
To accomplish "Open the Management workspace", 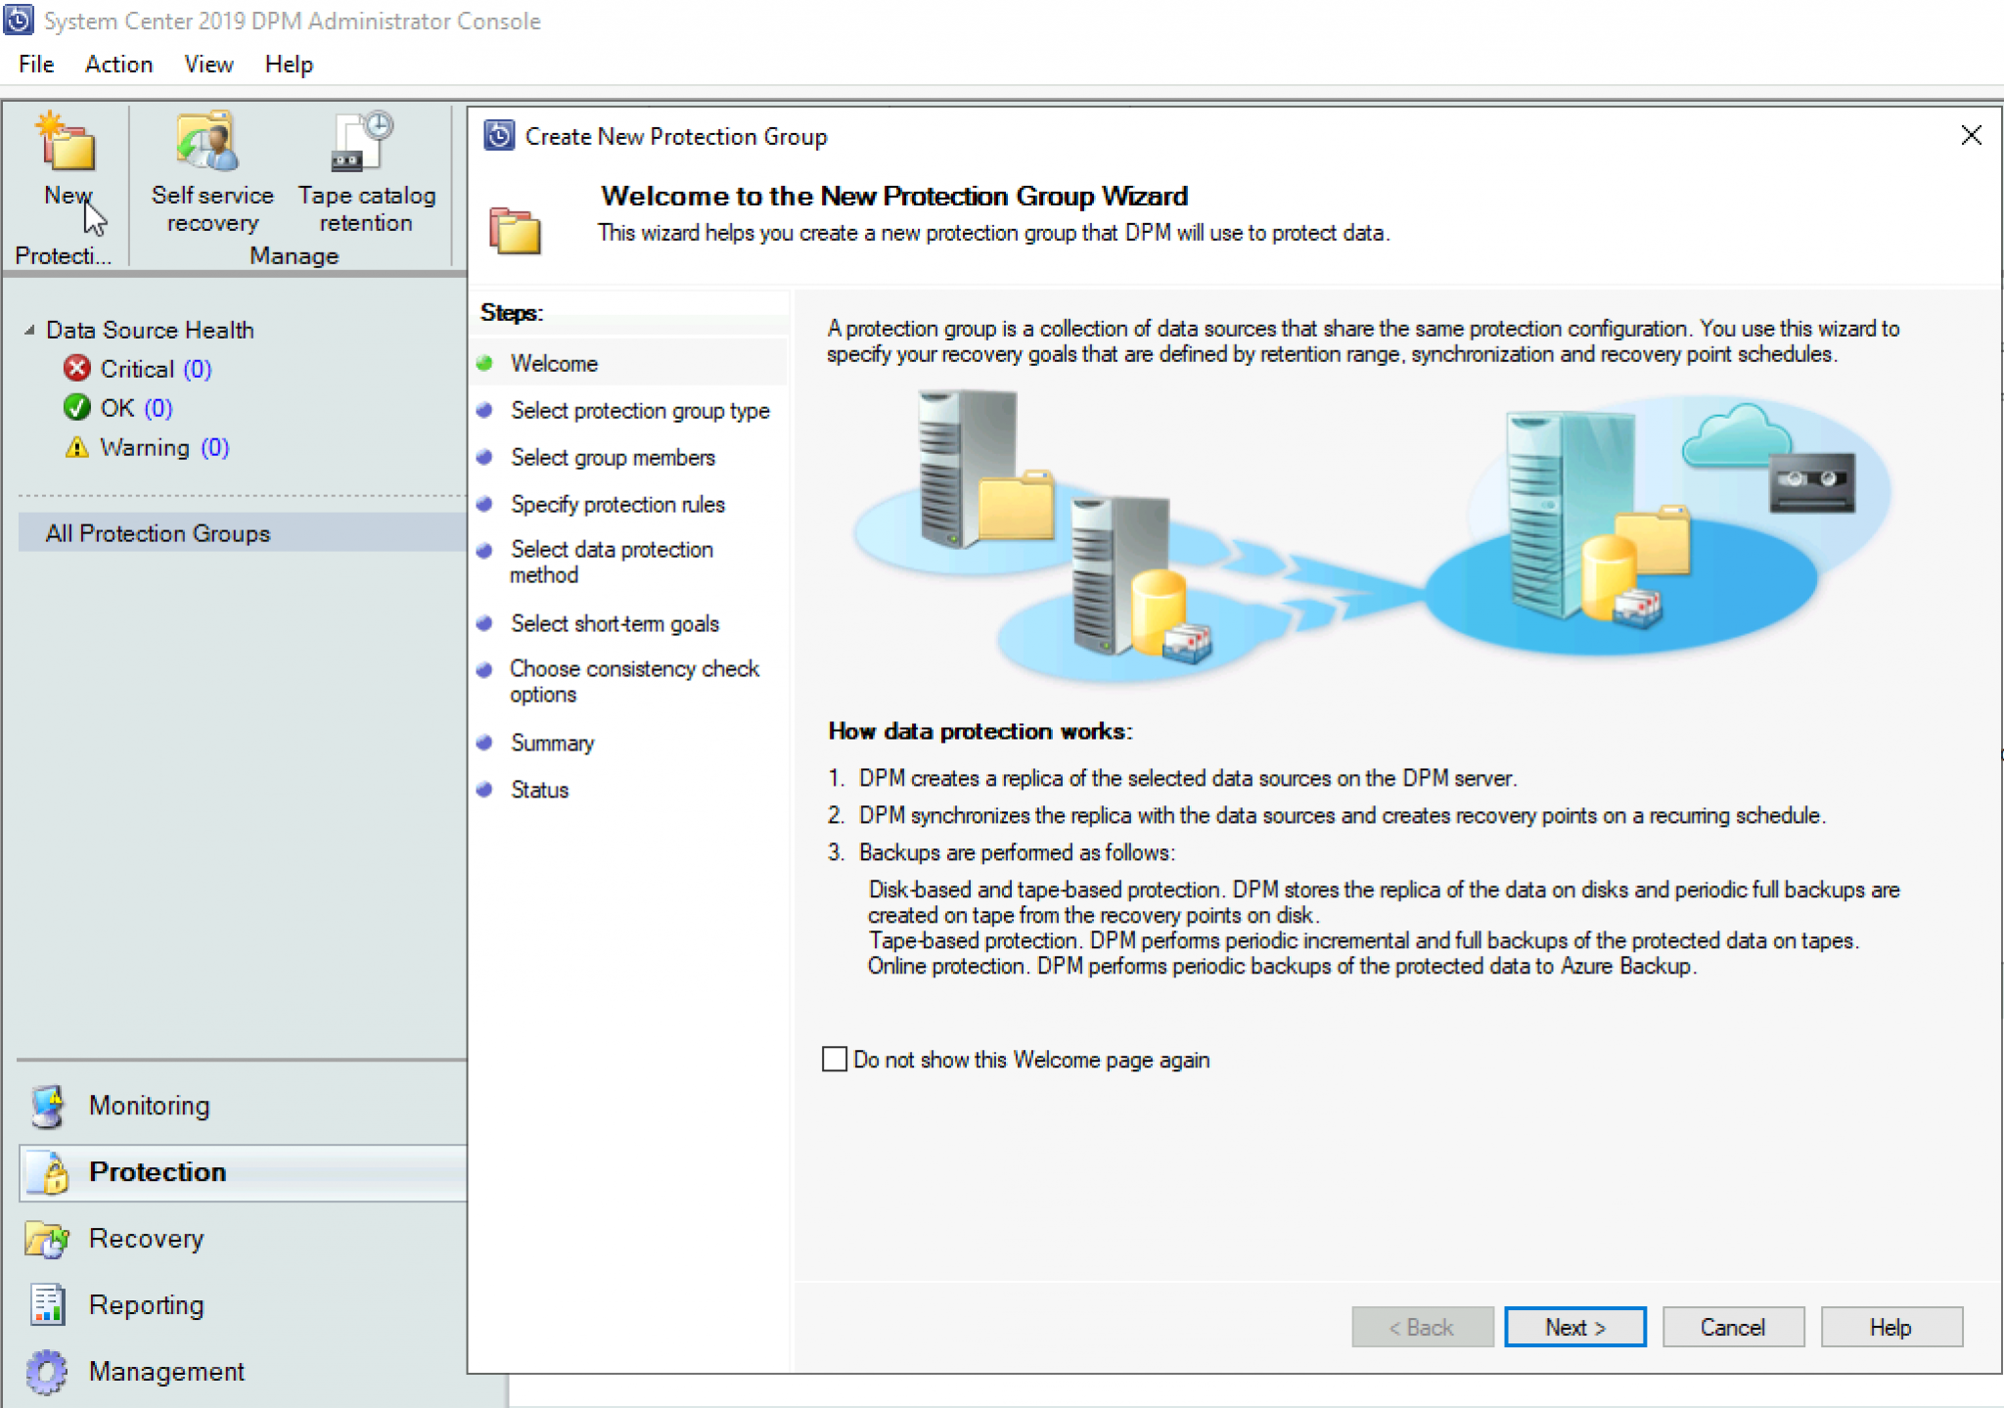I will pos(164,1371).
